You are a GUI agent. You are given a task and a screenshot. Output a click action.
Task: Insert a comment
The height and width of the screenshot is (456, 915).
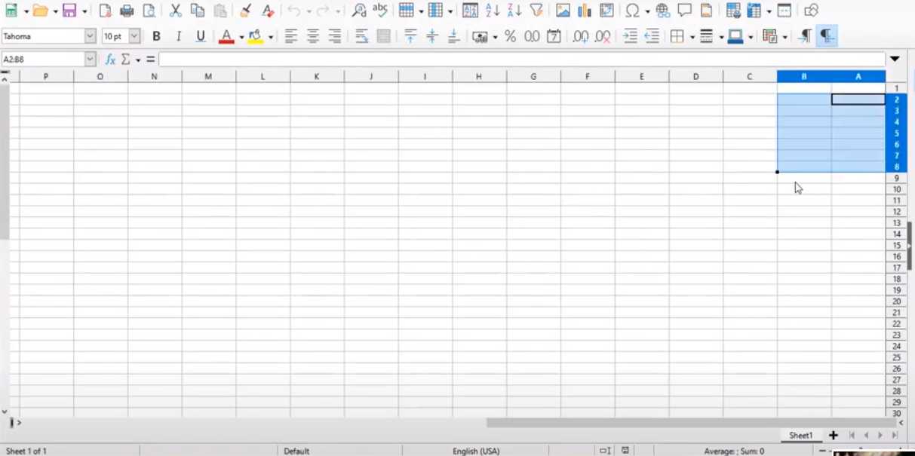pos(685,11)
